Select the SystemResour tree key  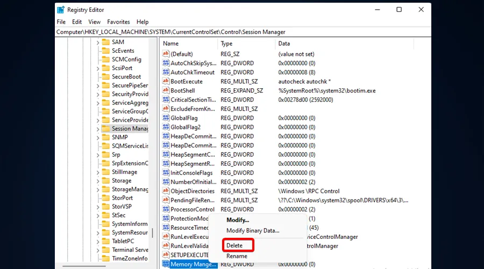130,232
